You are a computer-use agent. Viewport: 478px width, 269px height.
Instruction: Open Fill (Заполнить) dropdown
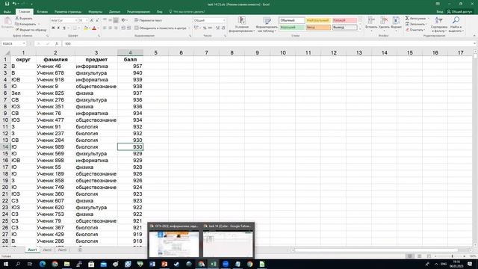[x=417, y=24]
